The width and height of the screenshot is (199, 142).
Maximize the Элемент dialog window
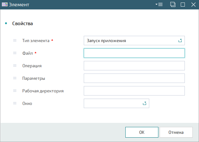(183, 5)
